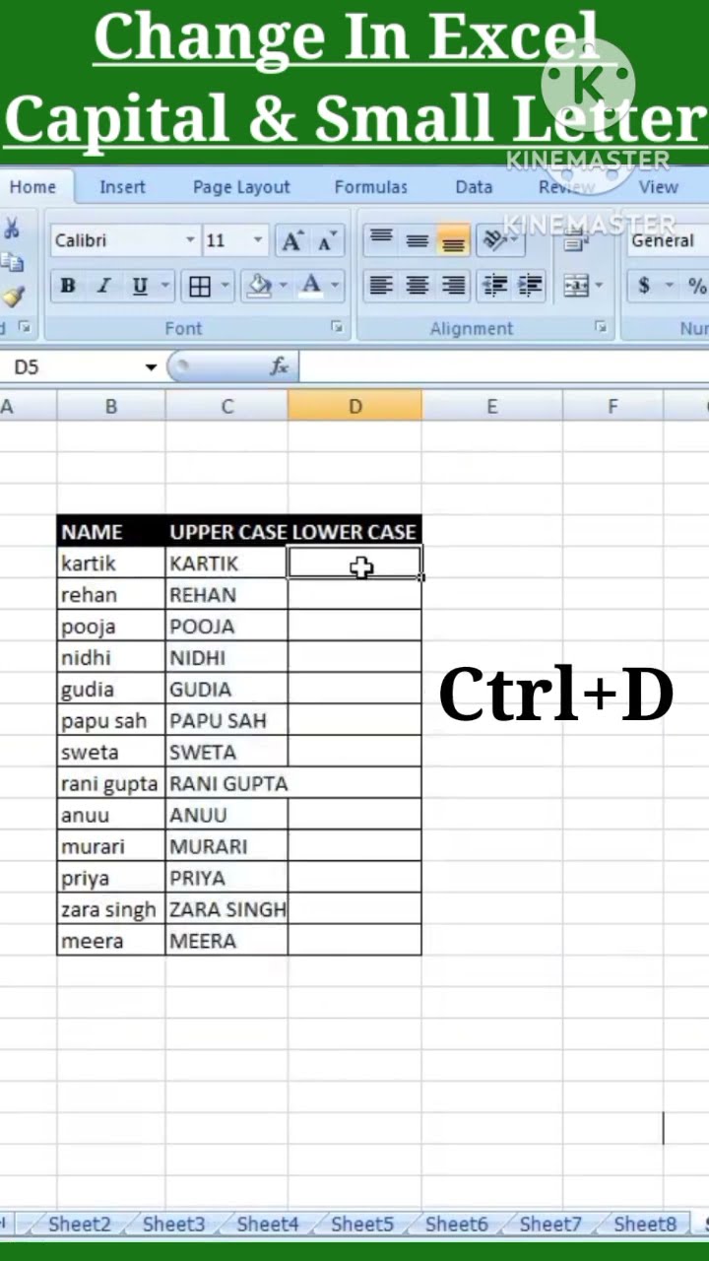Switch to the Home tab
Screen dimensions: 709x1261
[x=32, y=187]
